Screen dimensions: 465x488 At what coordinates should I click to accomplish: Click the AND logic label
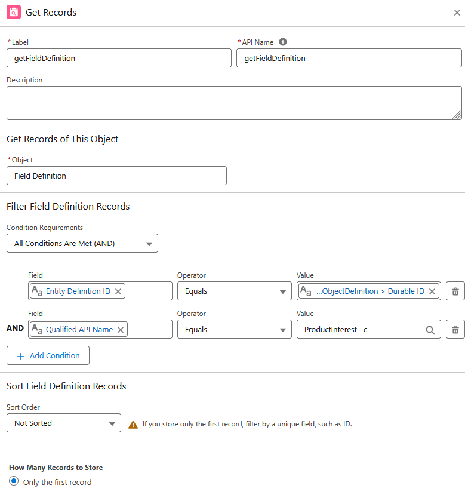(15, 328)
